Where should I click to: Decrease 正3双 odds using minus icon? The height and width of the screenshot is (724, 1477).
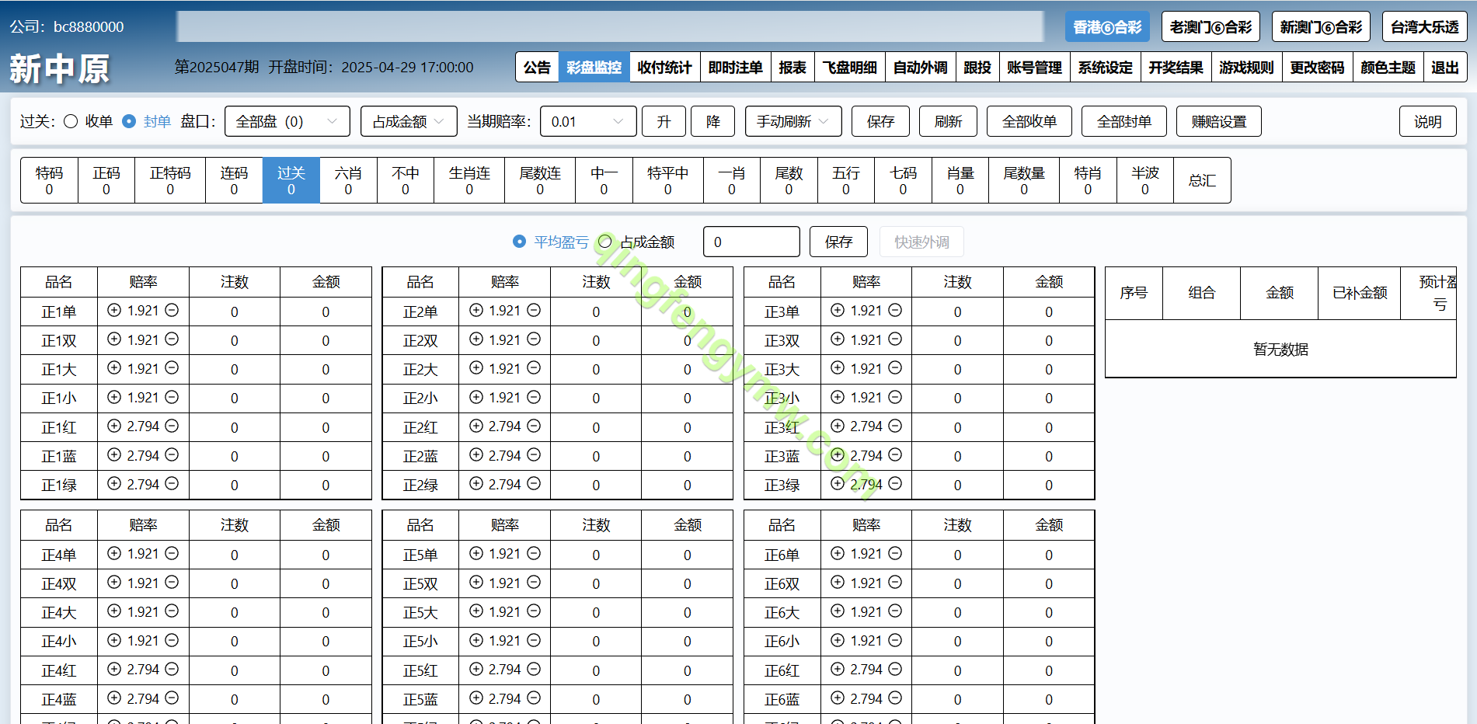point(895,339)
